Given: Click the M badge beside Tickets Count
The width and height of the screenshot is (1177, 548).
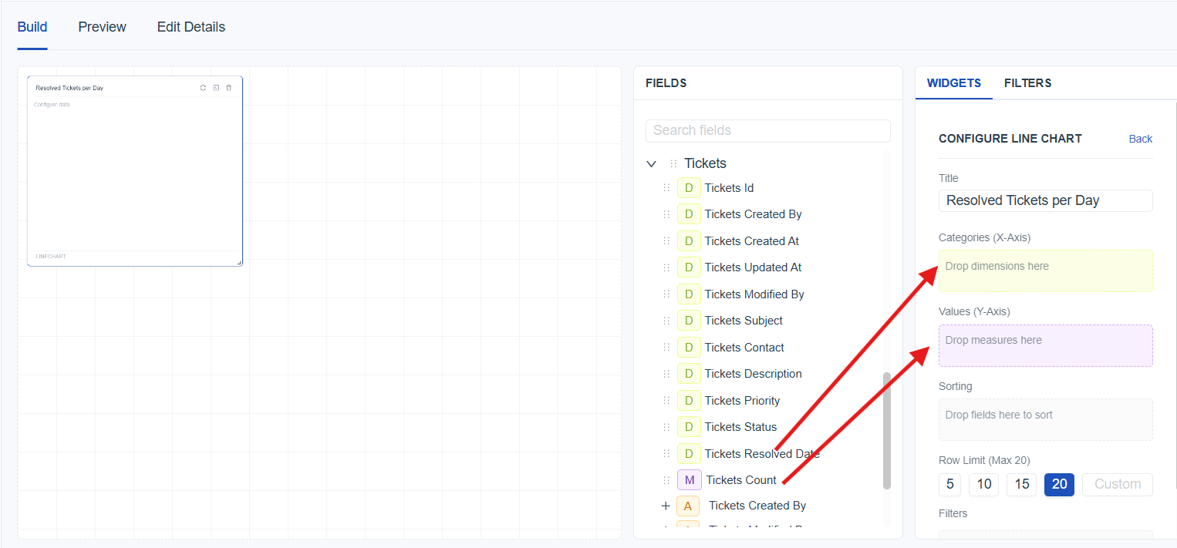Looking at the screenshot, I should point(689,480).
